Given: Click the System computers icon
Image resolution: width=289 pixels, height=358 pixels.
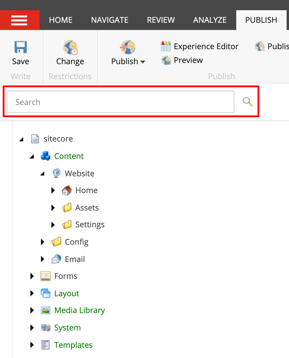Looking at the screenshot, I should pos(46,328).
